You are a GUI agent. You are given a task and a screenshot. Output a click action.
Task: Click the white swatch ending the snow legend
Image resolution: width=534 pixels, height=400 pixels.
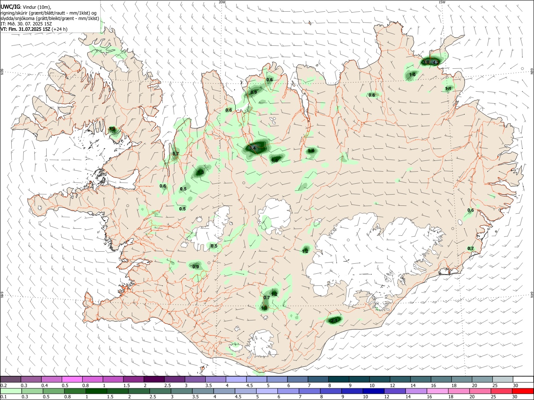pyautogui.click(x=523, y=380)
